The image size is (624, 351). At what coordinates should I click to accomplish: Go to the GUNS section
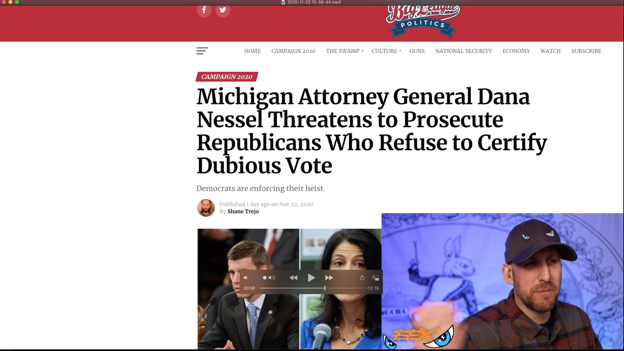417,51
